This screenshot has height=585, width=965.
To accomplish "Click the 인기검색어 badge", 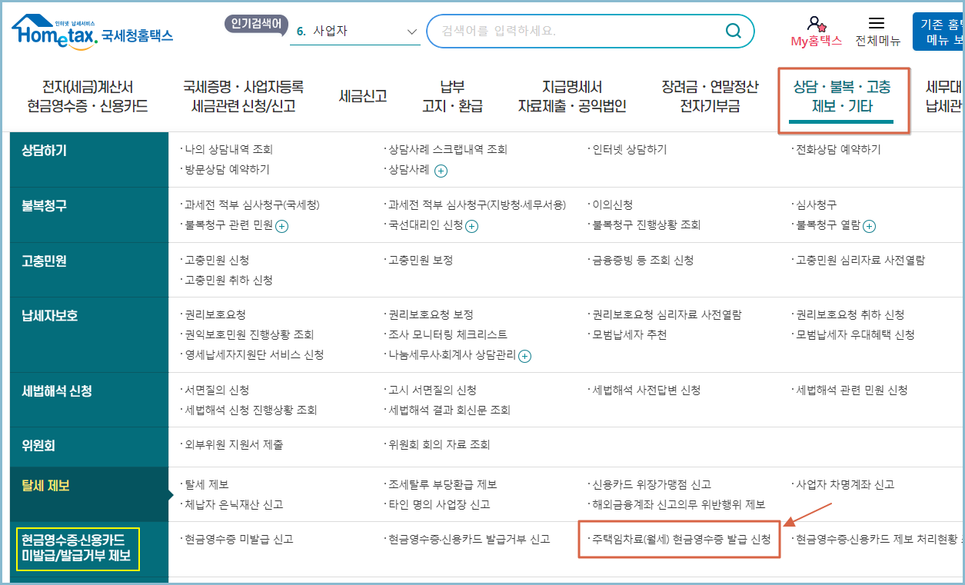I will 255,23.
